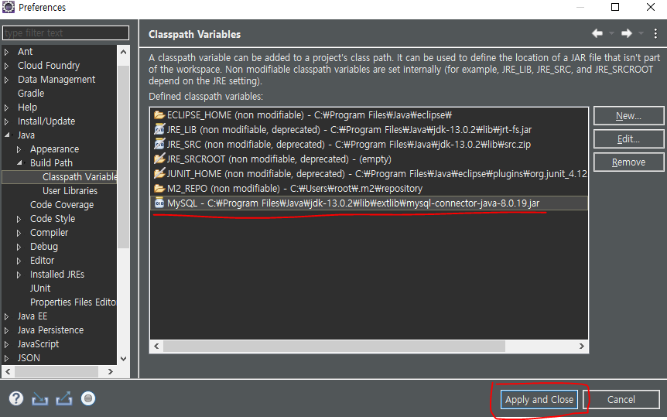Expand the Editor node
Screen dimensions: 667x420
19,261
